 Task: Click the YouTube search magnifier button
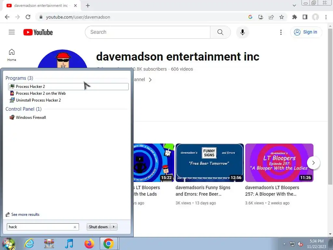pos(220,32)
